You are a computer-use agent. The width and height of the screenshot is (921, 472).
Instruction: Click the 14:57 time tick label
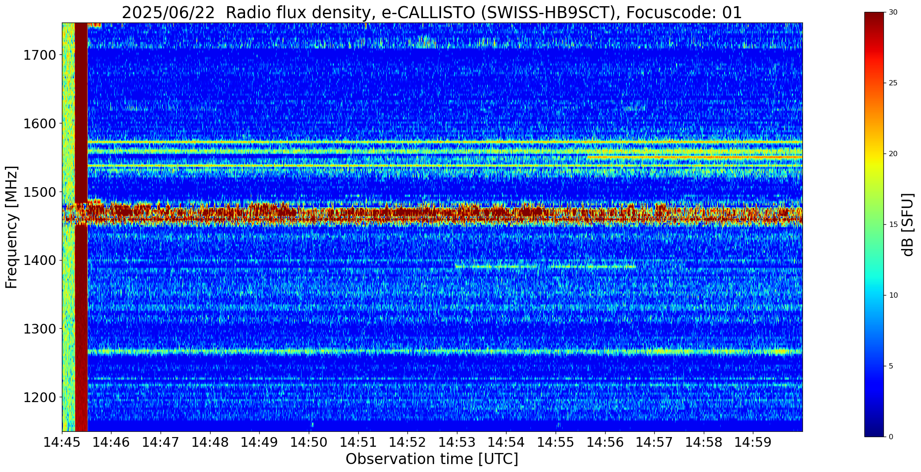click(654, 442)
